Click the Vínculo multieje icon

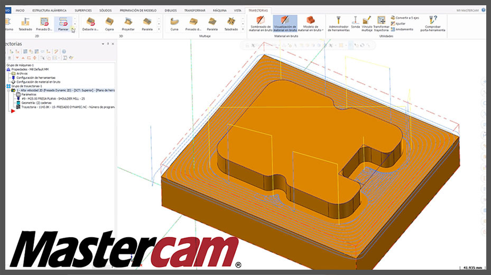[367, 24]
